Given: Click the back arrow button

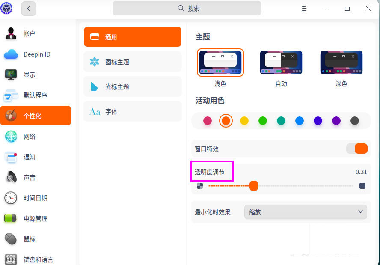Looking at the screenshot, I should tap(28, 8).
